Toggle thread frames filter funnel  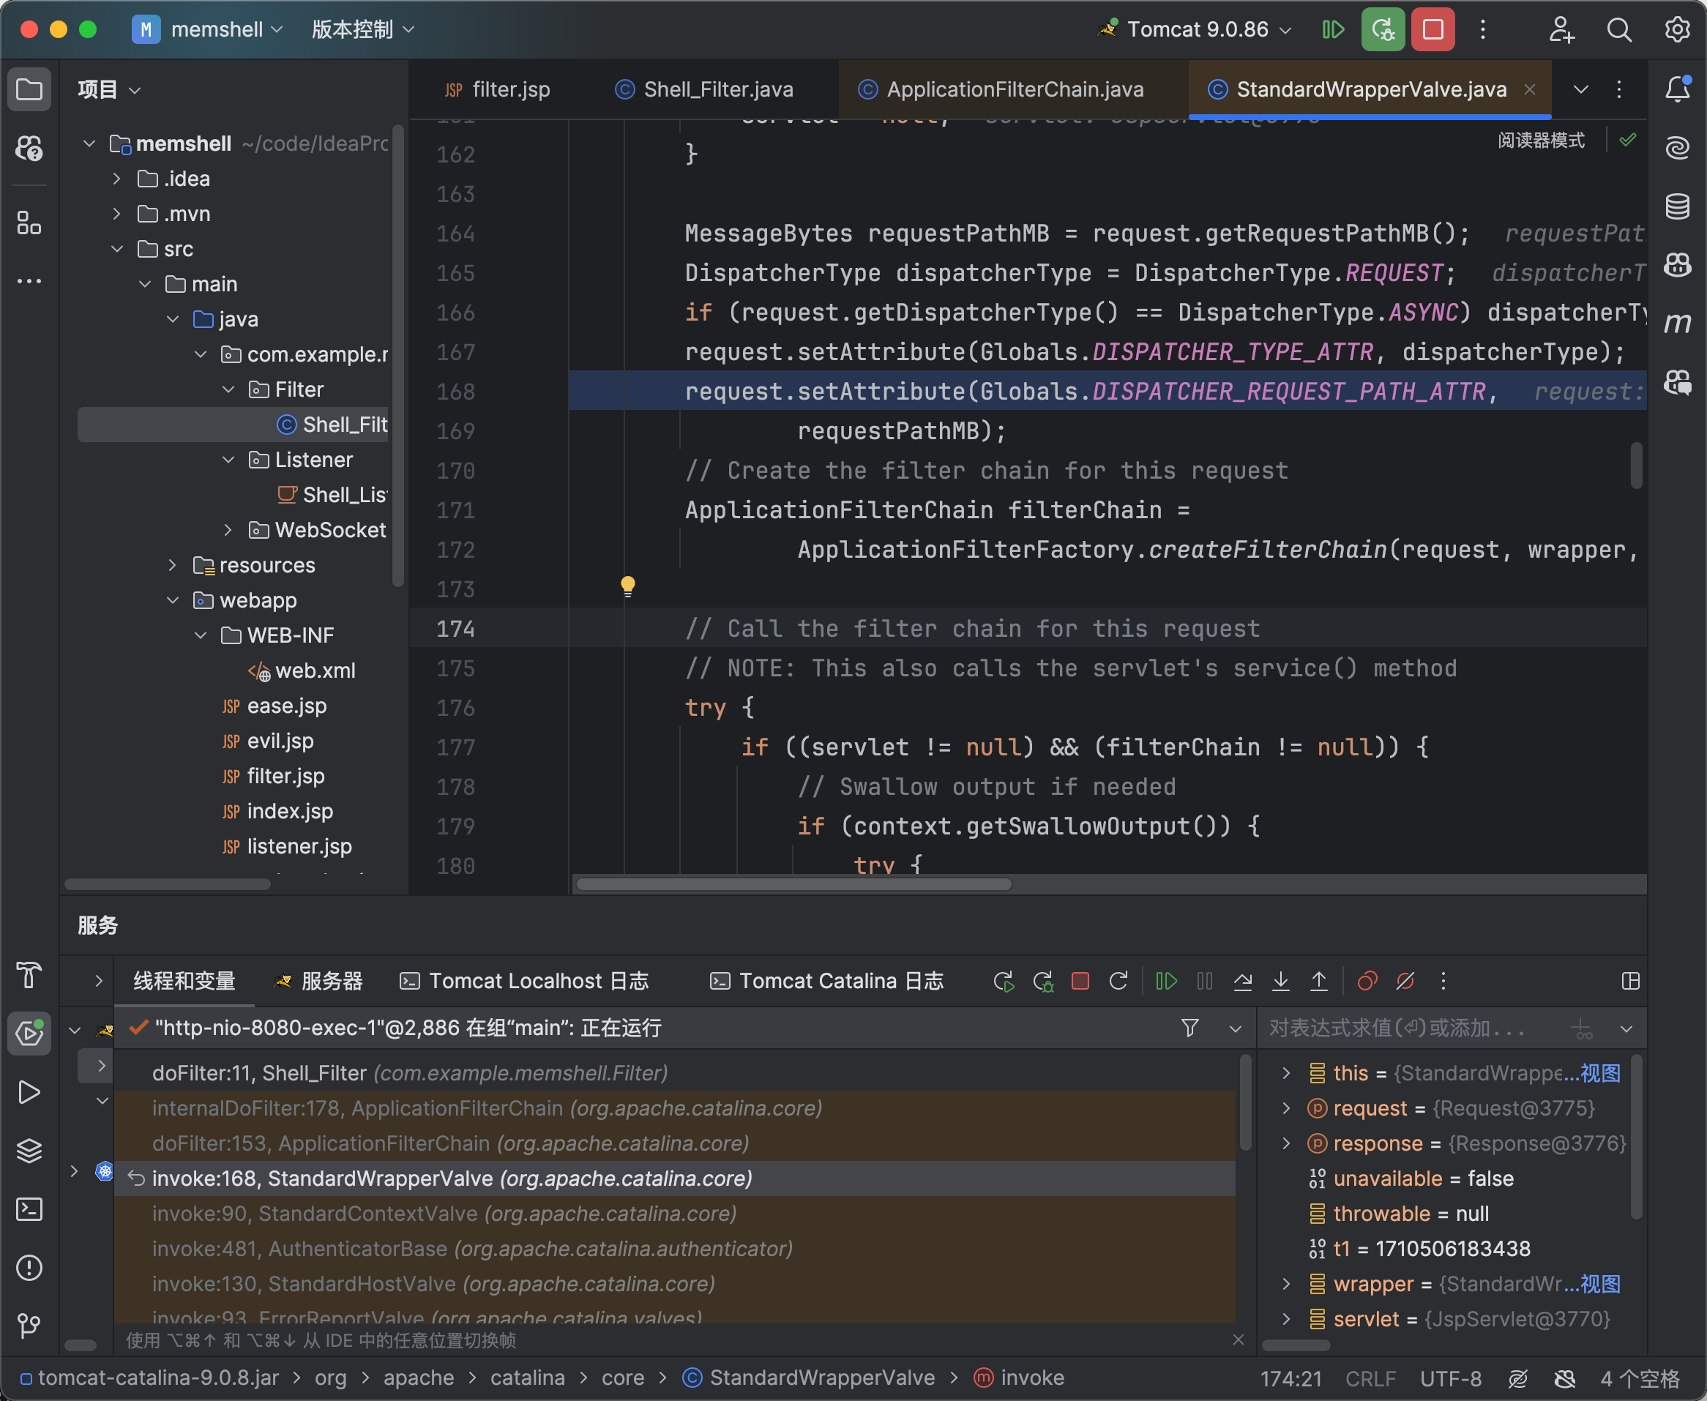[x=1189, y=1028]
